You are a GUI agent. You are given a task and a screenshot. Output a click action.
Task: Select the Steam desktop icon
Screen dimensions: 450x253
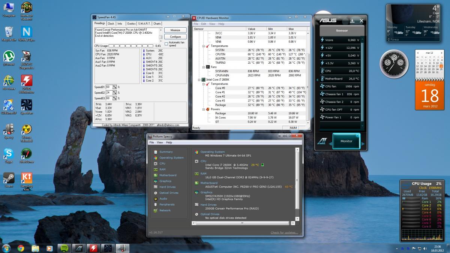[9, 180]
